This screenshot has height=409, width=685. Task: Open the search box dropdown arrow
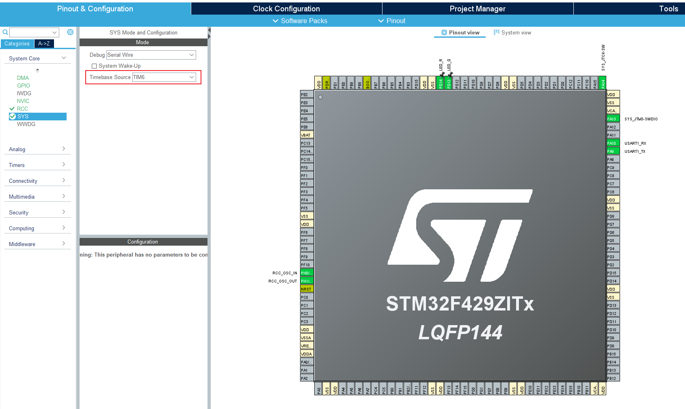(54, 32)
